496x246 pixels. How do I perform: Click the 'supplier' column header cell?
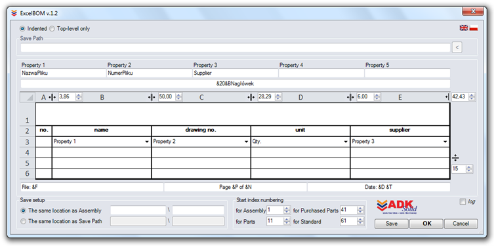coord(400,131)
